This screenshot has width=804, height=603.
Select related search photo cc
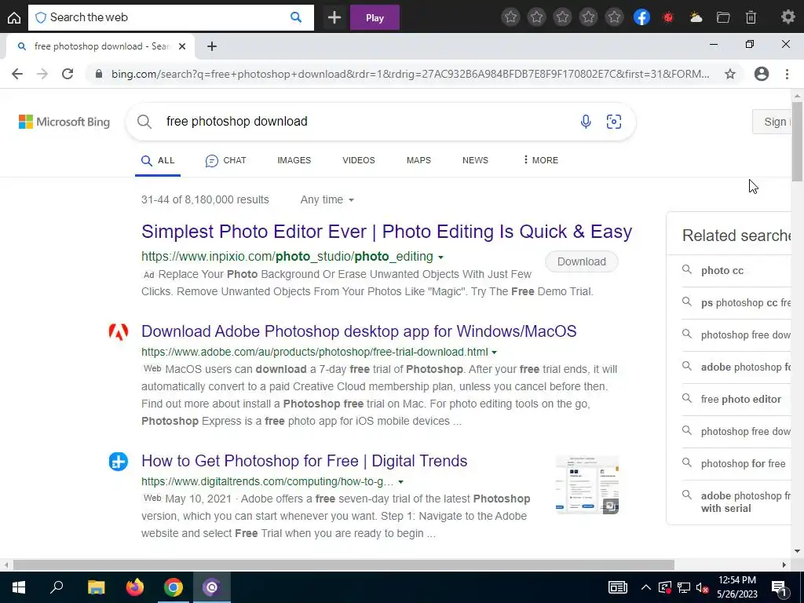pos(722,271)
